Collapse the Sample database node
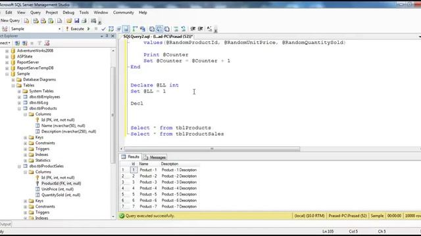421x236 pixels. (7, 74)
